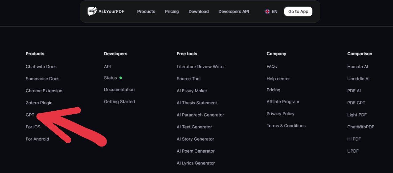The width and height of the screenshot is (393, 173).
Task: Open the PDF GPT comparison link
Action: (x=356, y=103)
